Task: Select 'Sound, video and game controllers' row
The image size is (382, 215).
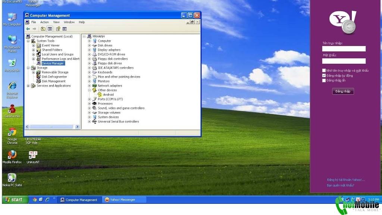Action: 121,108
